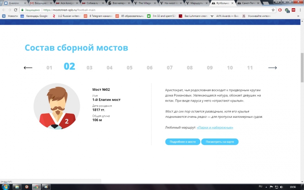Click the address bar URL field
The width and height of the screenshot is (304, 190).
pos(155,10)
